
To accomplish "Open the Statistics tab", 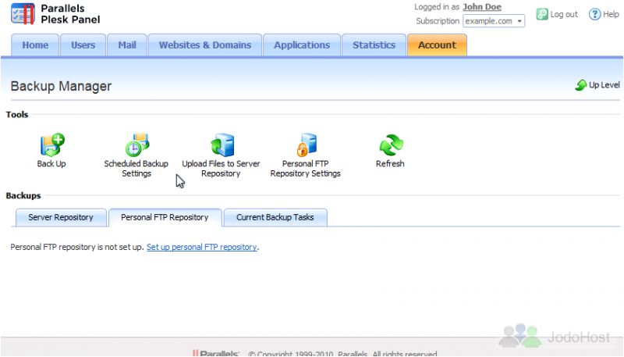I will (374, 45).
